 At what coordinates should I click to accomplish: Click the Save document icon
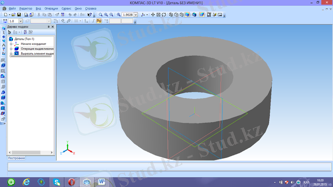tap(19, 15)
